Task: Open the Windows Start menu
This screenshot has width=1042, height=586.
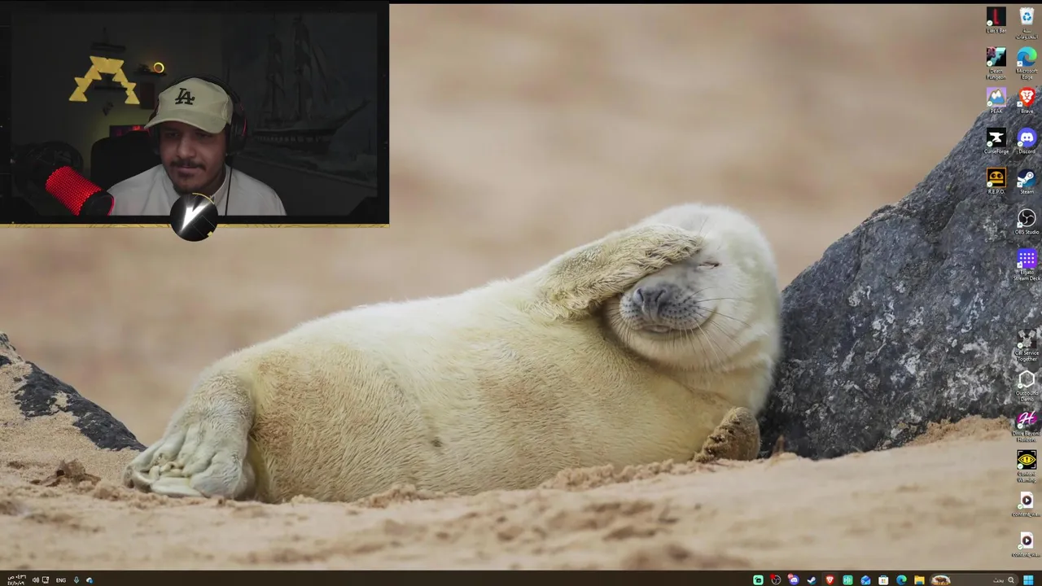Action: [1030, 580]
